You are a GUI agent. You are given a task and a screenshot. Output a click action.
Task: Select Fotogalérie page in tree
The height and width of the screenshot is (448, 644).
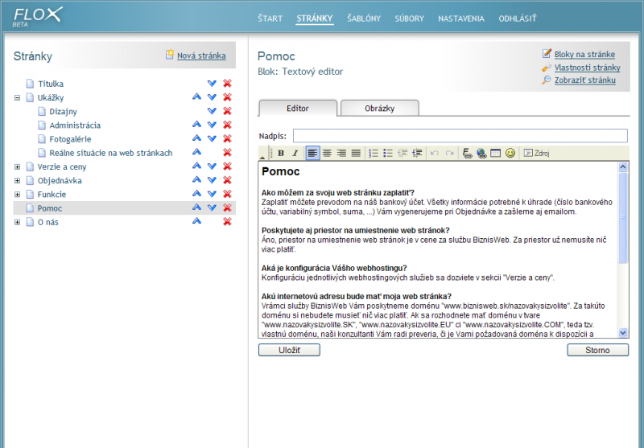tap(70, 139)
